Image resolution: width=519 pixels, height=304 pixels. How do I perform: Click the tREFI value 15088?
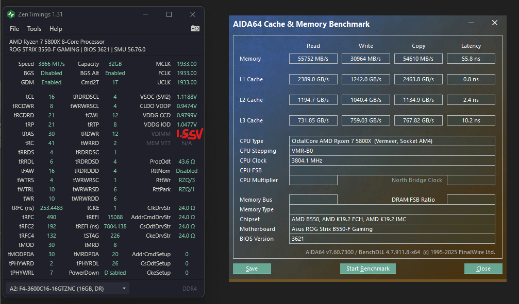coord(115,217)
